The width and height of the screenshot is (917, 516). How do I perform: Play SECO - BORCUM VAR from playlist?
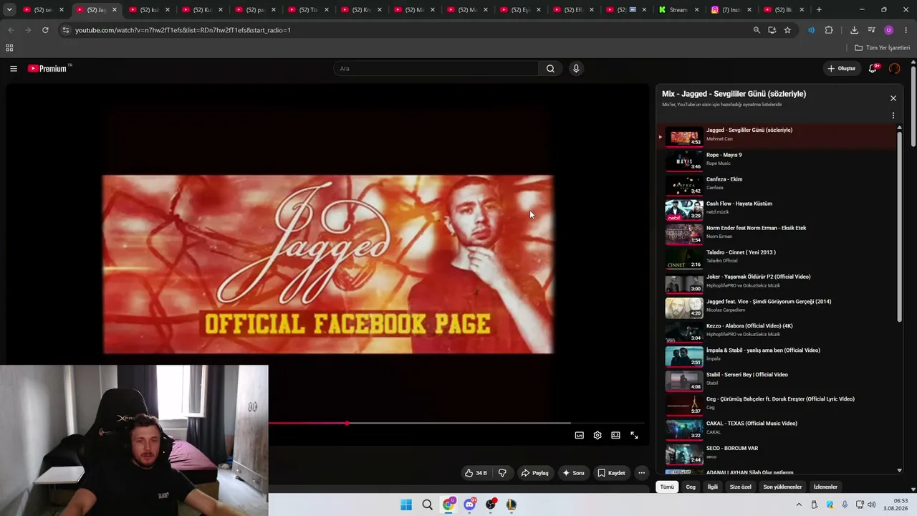tap(777, 454)
